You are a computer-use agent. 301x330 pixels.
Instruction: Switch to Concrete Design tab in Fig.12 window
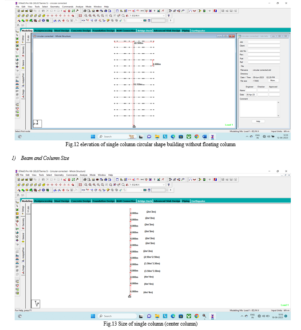click(x=81, y=31)
